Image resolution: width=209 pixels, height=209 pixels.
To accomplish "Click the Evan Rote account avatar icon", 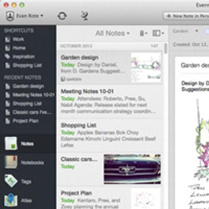I will point(10,16).
